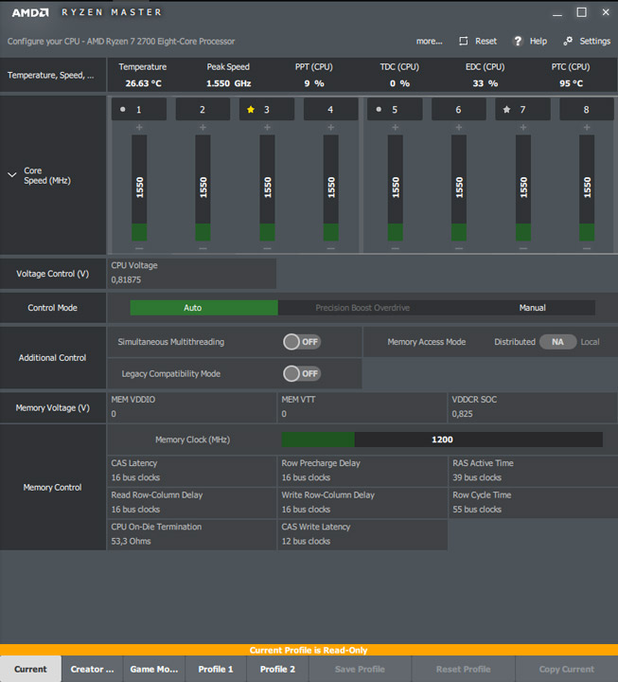Click minus icon below core 8 slider
Screen dimensions: 618x682
(x=587, y=248)
